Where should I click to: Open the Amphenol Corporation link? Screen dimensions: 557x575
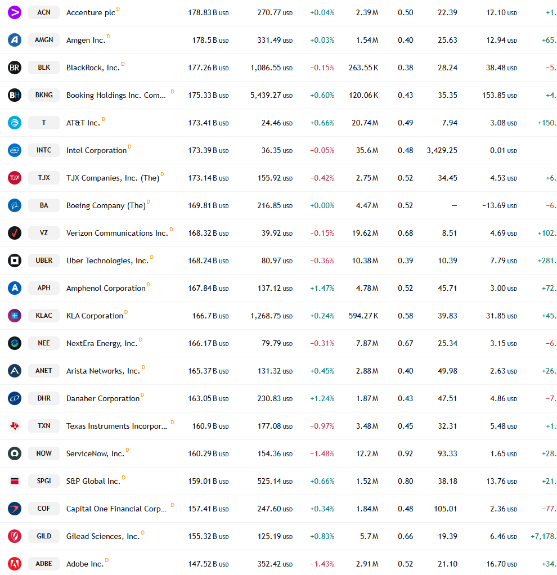click(x=106, y=288)
